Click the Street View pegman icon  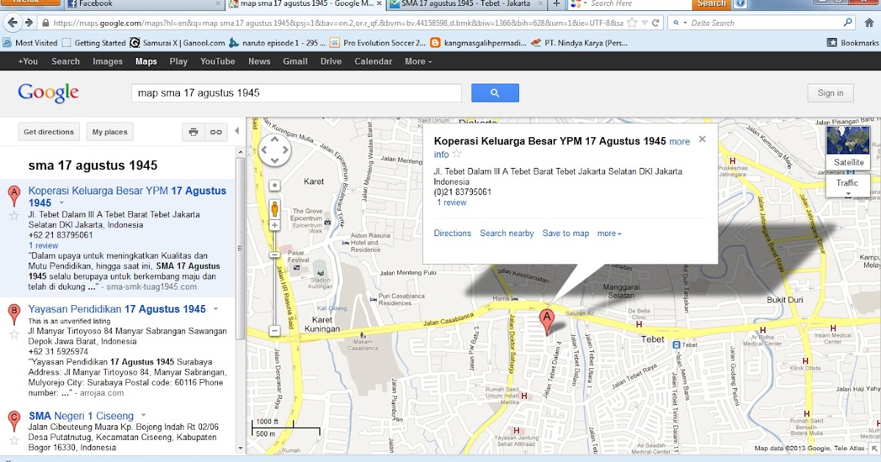point(275,208)
